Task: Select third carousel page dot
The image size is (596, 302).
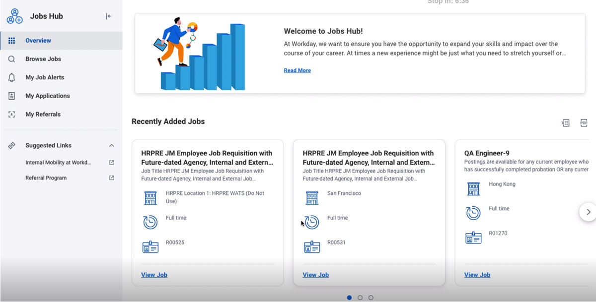Action: click(371, 298)
